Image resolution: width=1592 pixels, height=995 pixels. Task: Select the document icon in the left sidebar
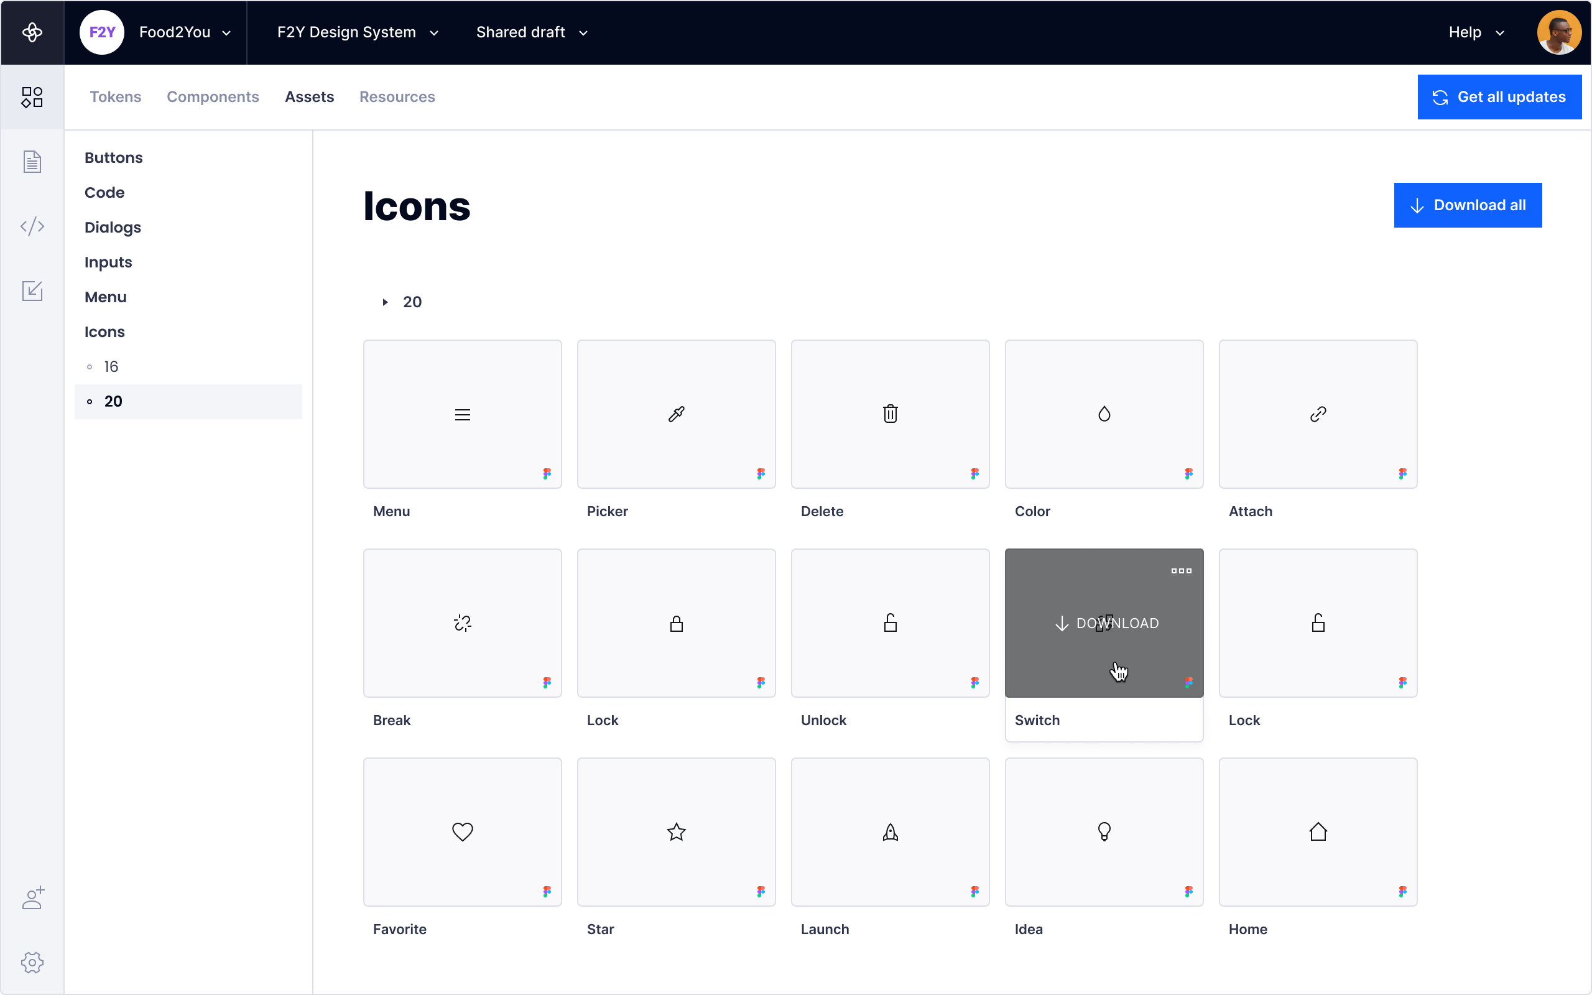pos(32,161)
